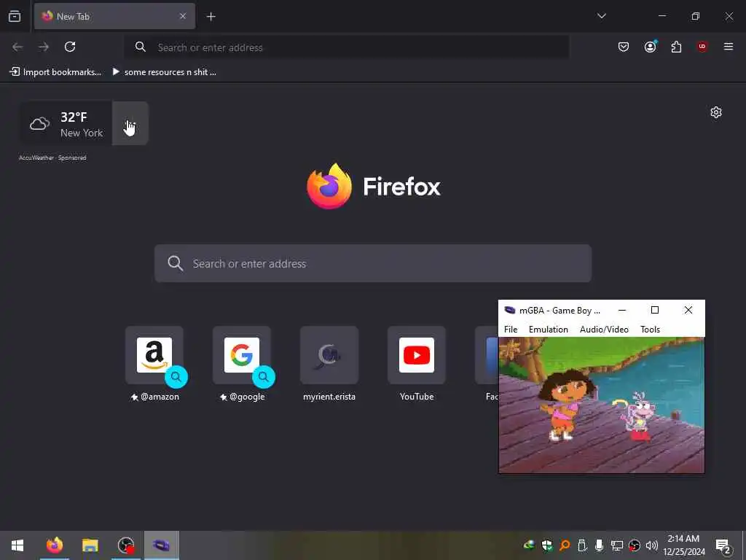The width and height of the screenshot is (746, 560).
Task: Click the orange magnifier tray icon
Action: tap(565, 545)
